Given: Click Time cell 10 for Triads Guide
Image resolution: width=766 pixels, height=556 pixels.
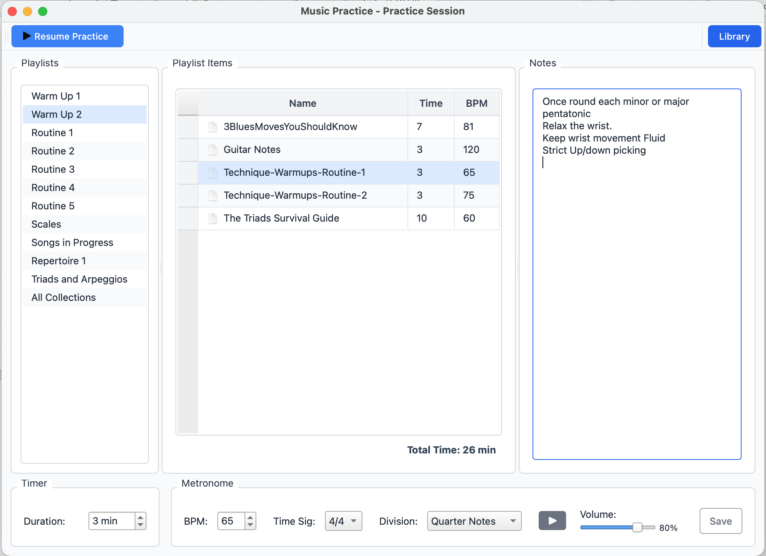Looking at the screenshot, I should click(x=431, y=218).
